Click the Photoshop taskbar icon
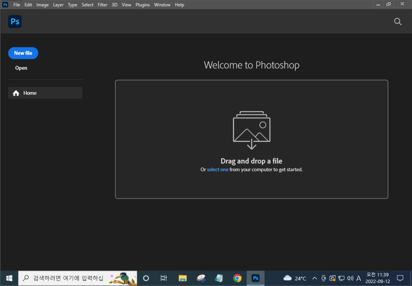The image size is (412, 286). point(255,278)
